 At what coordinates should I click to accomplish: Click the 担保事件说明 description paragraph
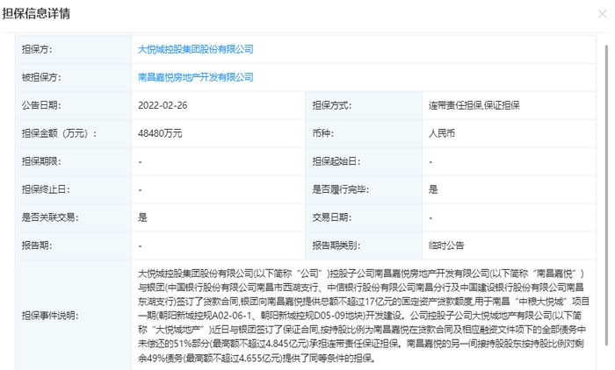point(363,316)
